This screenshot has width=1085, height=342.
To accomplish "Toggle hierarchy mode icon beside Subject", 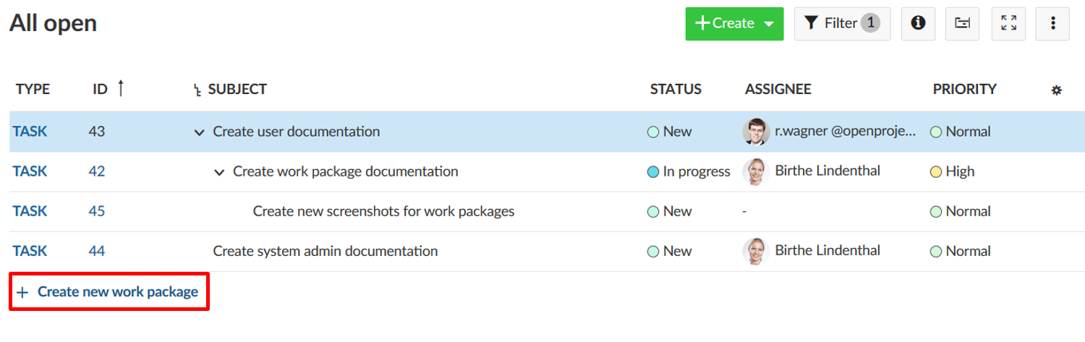I will pos(197,90).
